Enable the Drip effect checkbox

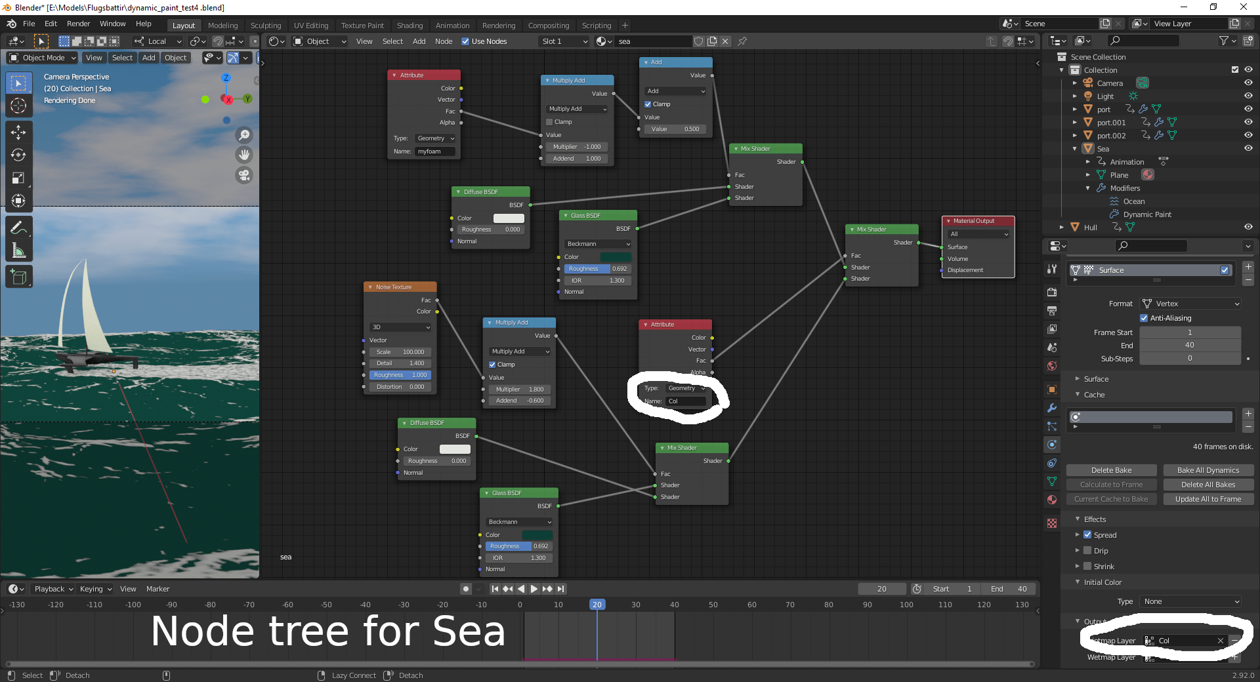(x=1087, y=550)
